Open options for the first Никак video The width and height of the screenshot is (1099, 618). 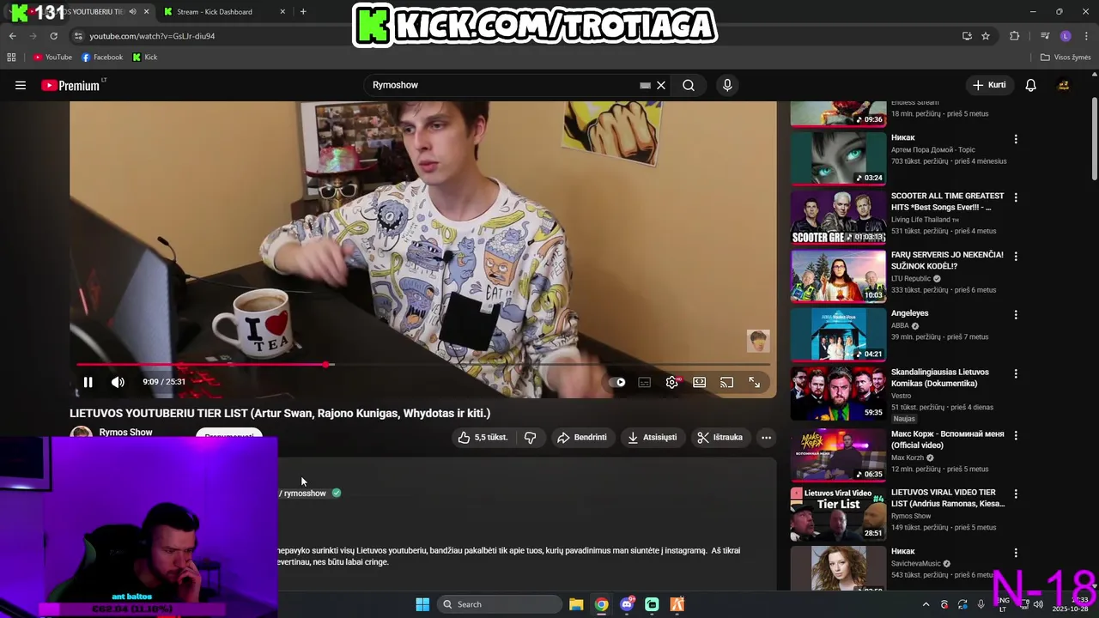click(1016, 139)
